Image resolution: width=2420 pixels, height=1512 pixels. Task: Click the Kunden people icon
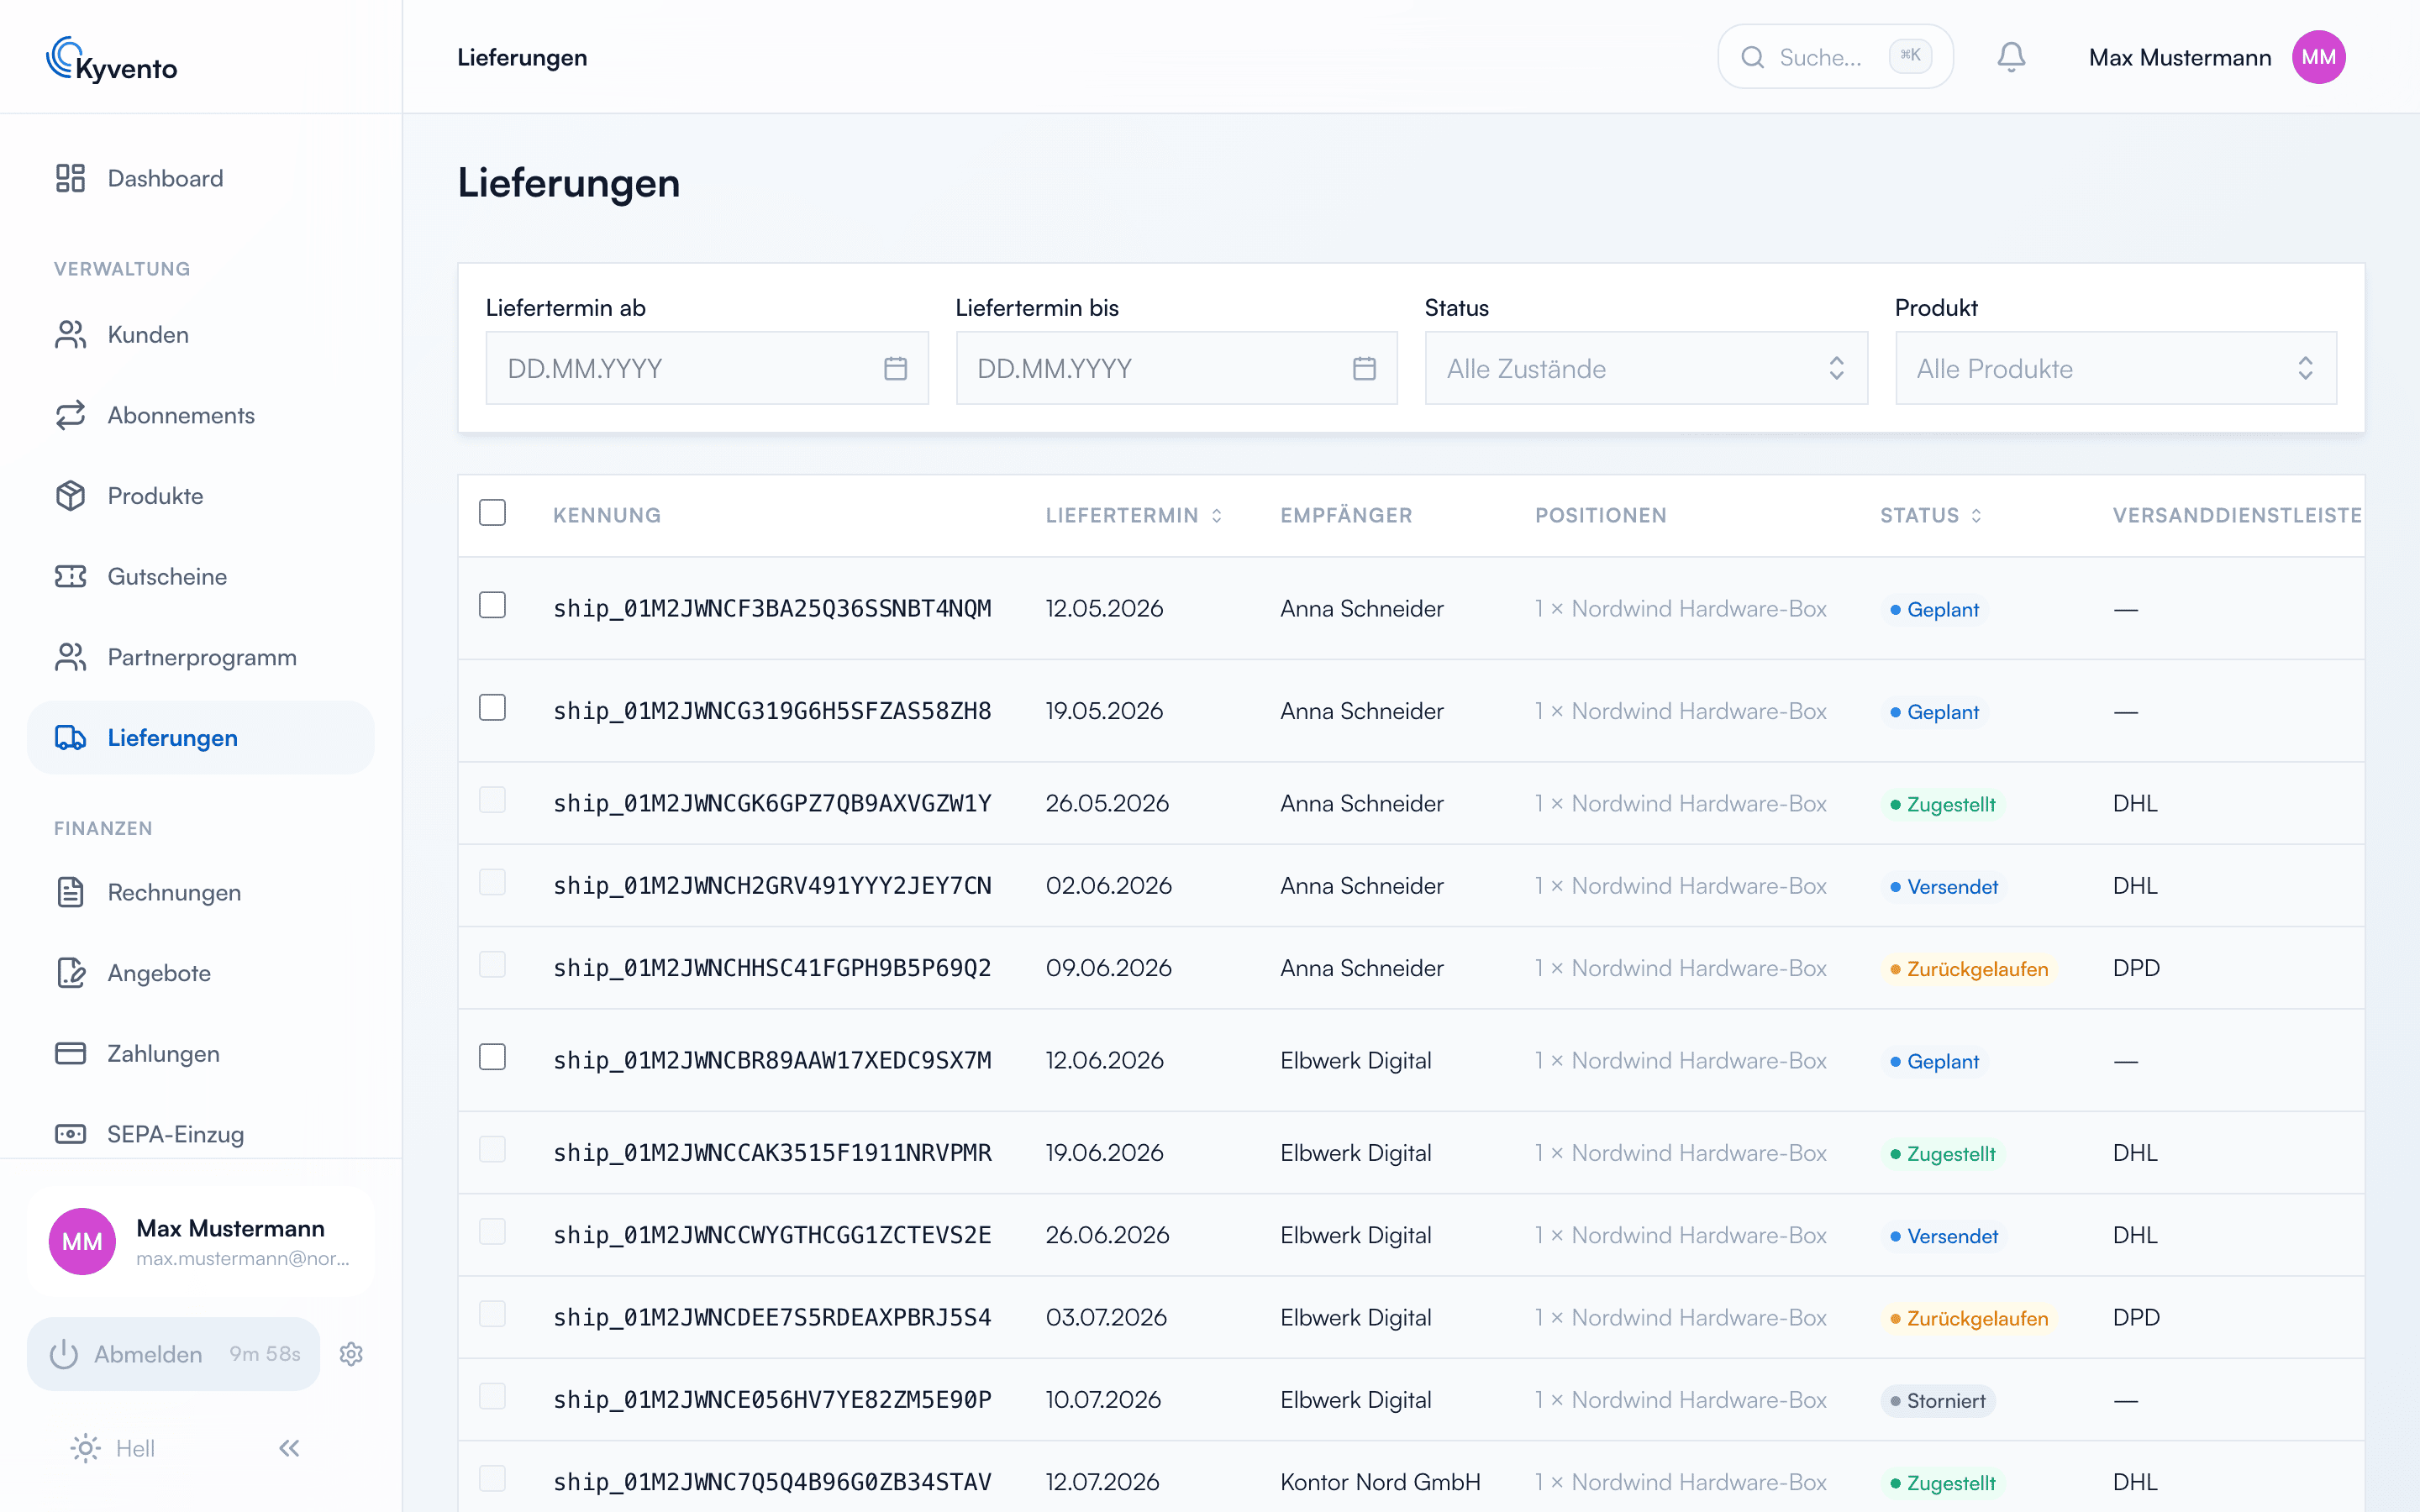pos(70,335)
